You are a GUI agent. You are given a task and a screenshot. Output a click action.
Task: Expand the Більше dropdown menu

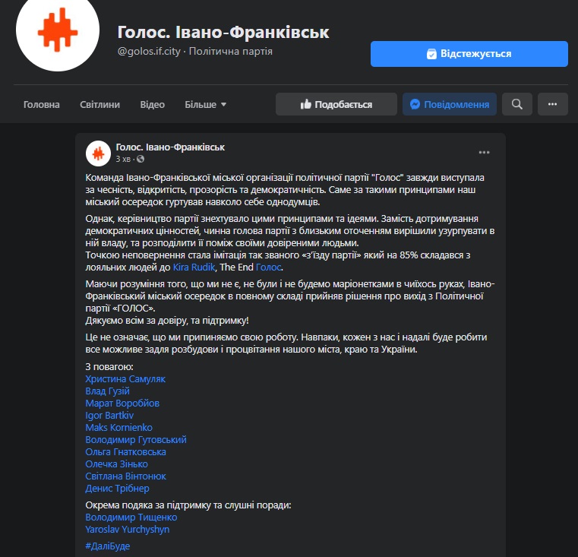[205, 105]
